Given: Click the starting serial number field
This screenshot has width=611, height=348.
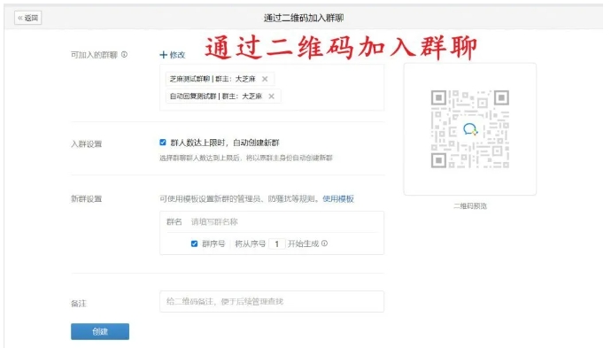Looking at the screenshot, I should click(277, 244).
